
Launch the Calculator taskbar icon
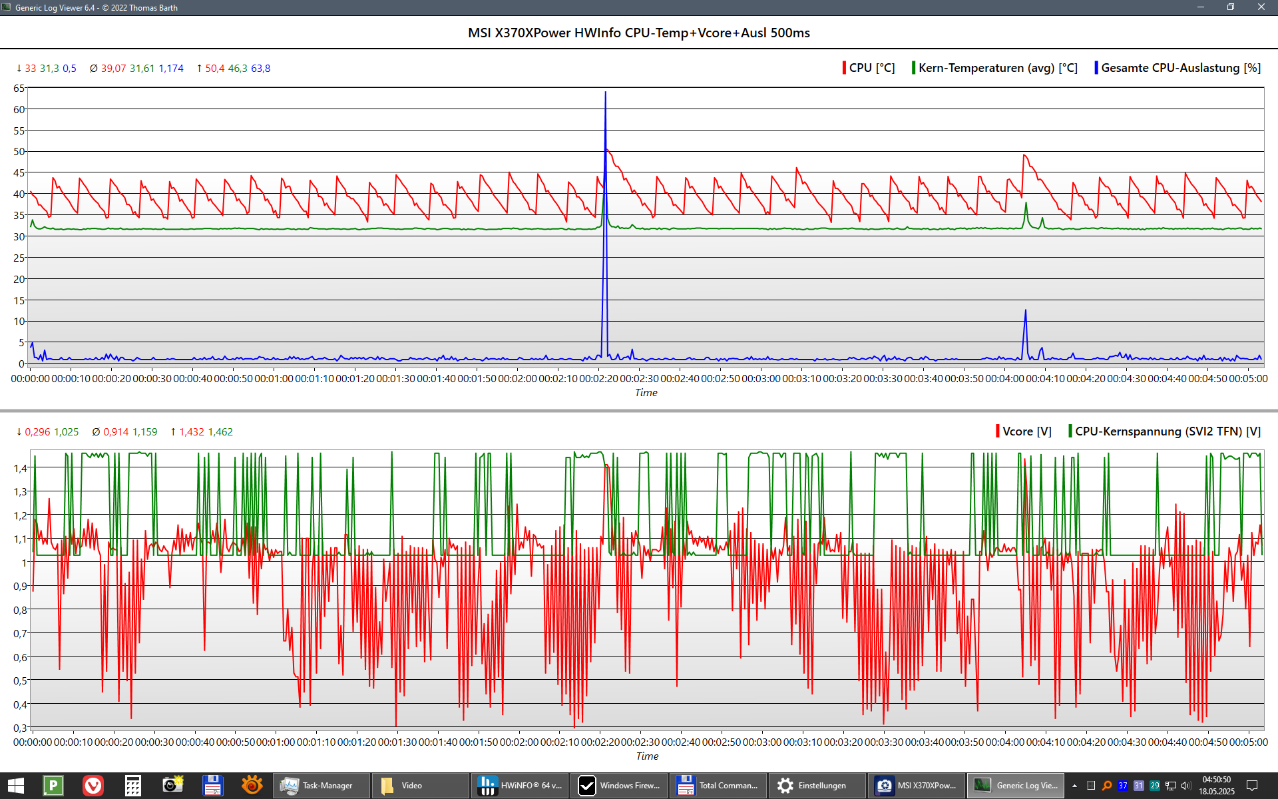[x=132, y=786]
